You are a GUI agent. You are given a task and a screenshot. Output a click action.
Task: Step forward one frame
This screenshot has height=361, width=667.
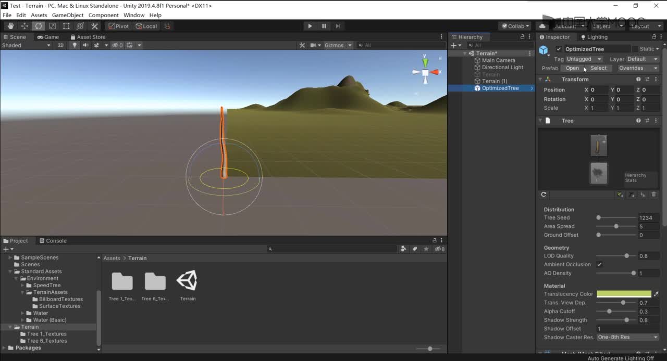(x=338, y=26)
